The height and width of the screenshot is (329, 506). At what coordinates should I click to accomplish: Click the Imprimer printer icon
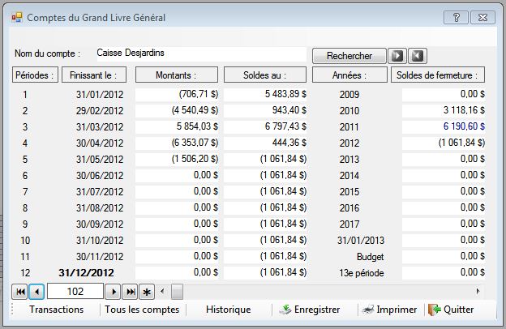coord(367,310)
